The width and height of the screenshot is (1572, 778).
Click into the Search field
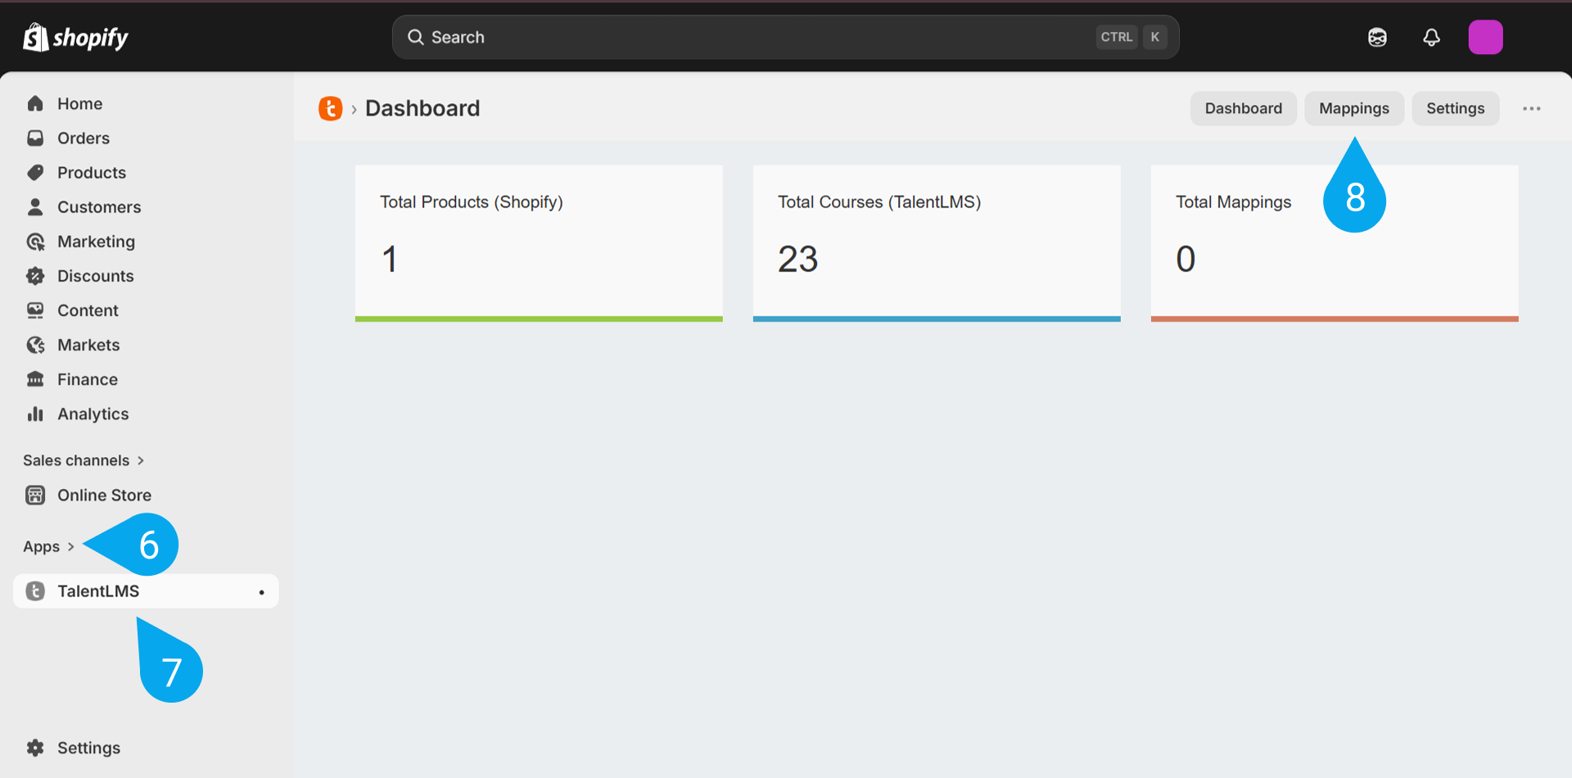point(785,37)
